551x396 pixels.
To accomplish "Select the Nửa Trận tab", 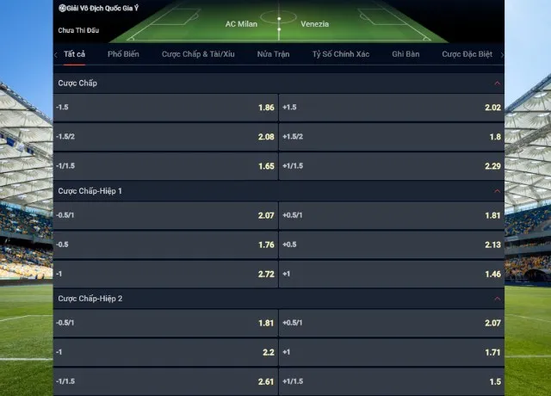I will [273, 54].
